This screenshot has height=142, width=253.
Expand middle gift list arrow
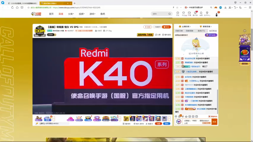click(x=120, y=119)
